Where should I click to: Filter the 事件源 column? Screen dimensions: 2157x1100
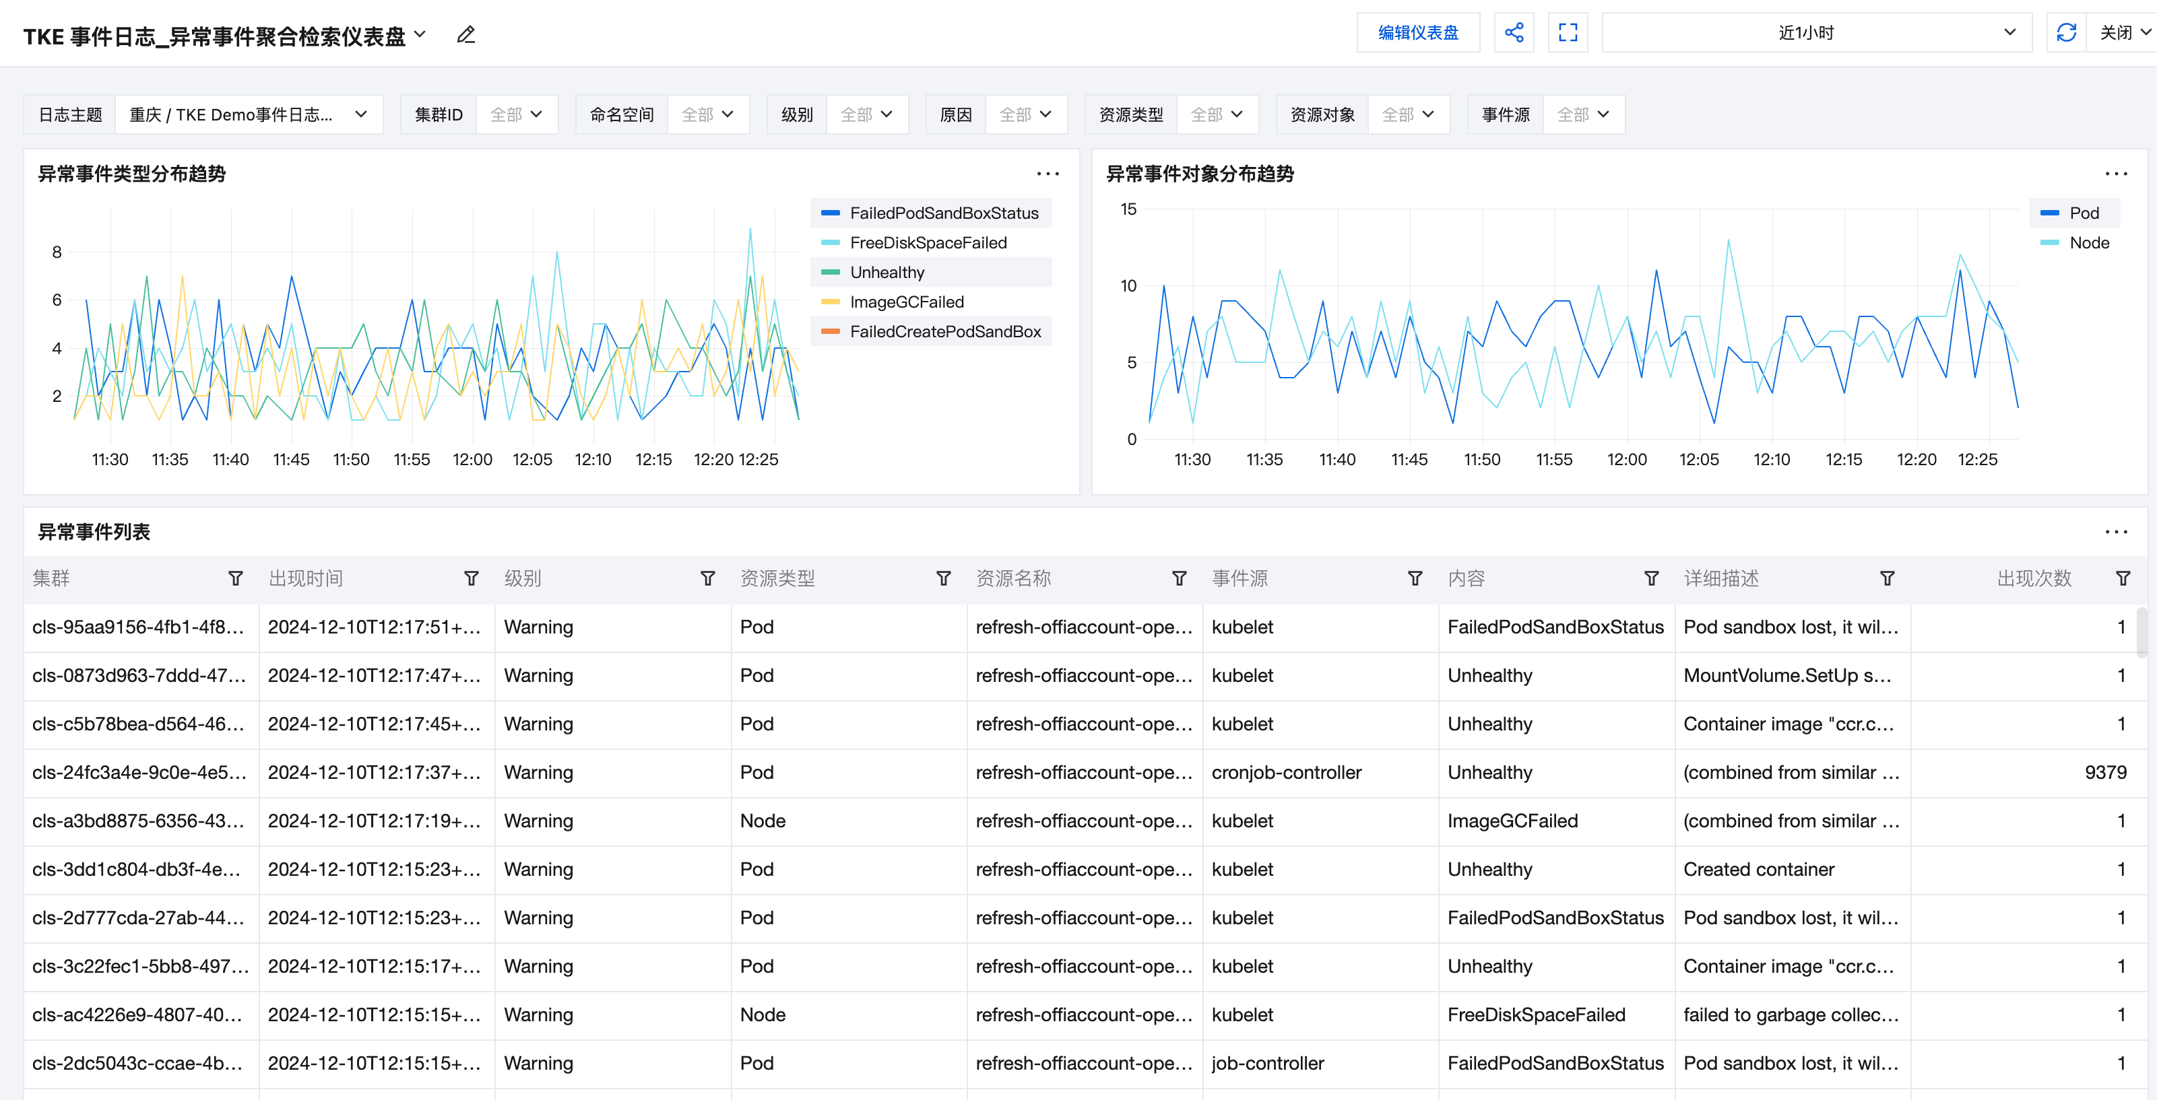click(x=1415, y=578)
